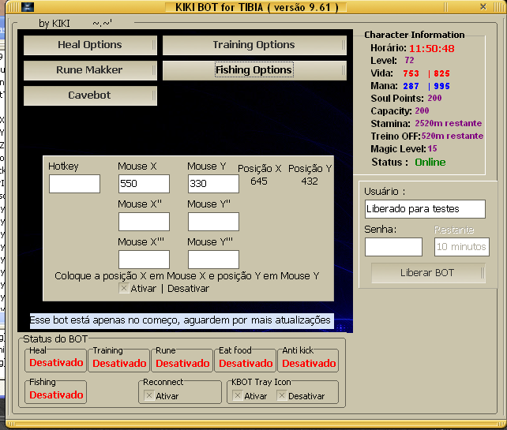Click the Restante field showing 10 minutos

click(462, 247)
